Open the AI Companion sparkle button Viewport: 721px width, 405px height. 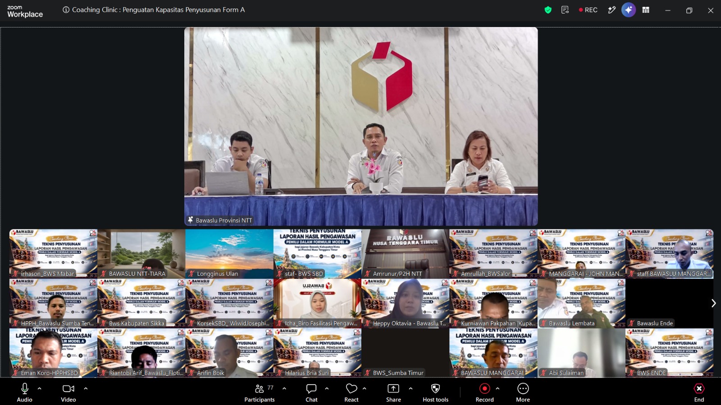[x=629, y=10]
